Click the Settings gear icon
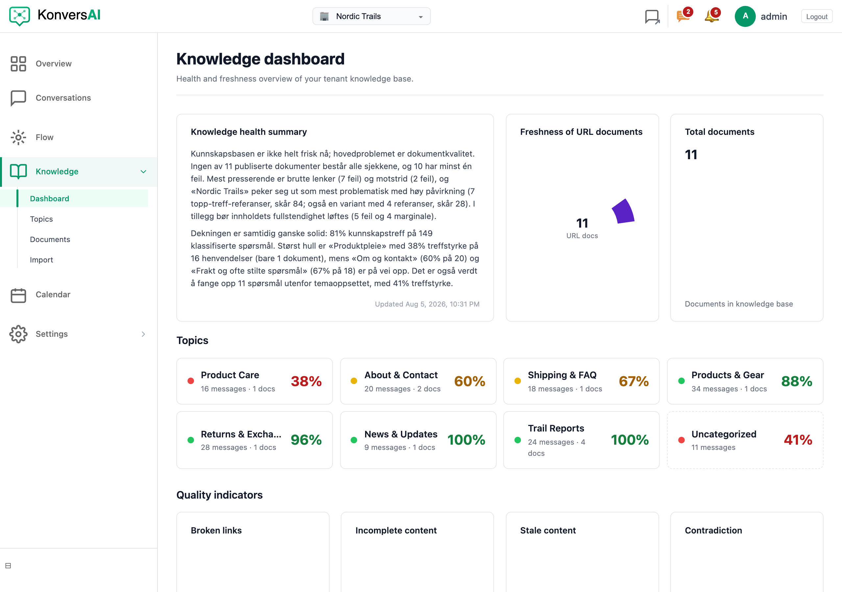Image resolution: width=842 pixels, height=592 pixels. pyautogui.click(x=18, y=334)
